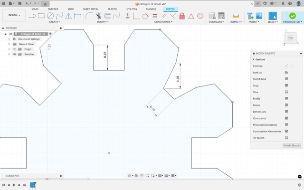Jump to the end of the timeline
Screen dimensions: 304x190
coord(25,185)
